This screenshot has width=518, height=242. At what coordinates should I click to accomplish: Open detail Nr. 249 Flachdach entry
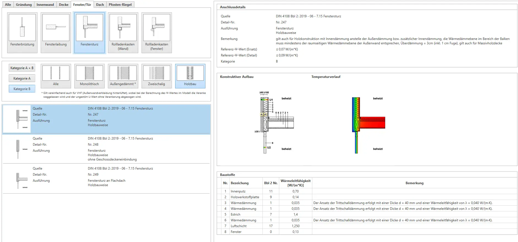point(106,179)
